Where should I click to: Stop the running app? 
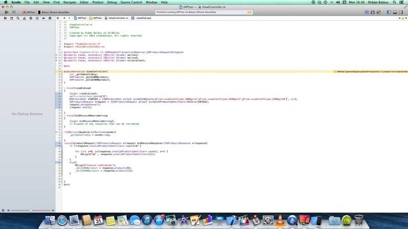[14, 12]
